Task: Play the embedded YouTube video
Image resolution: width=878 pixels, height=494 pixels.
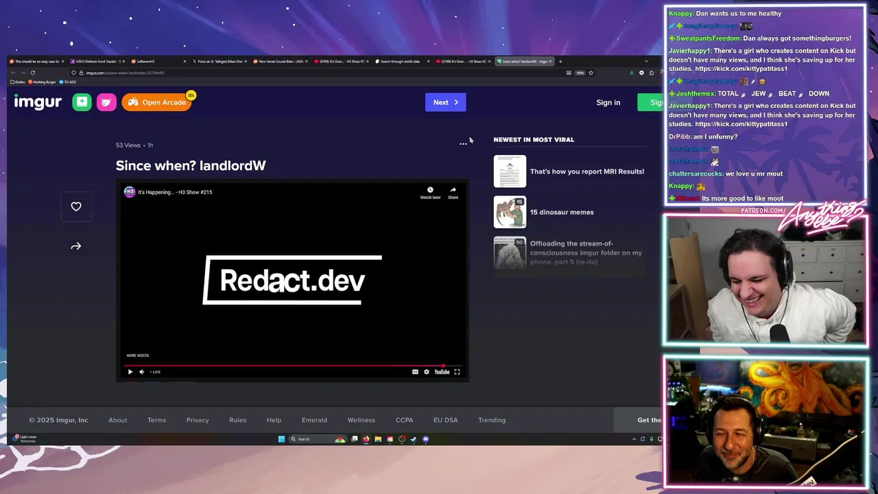Action: [x=130, y=372]
